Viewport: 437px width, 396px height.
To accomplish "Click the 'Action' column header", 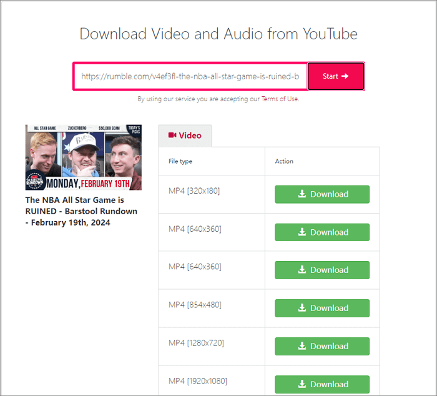I will coord(284,161).
